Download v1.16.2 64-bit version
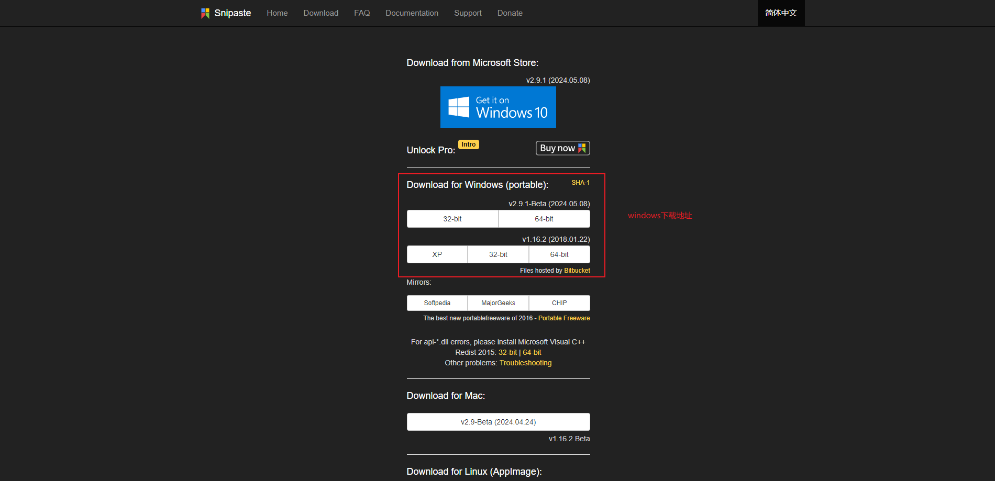Image resolution: width=995 pixels, height=481 pixels. point(559,254)
